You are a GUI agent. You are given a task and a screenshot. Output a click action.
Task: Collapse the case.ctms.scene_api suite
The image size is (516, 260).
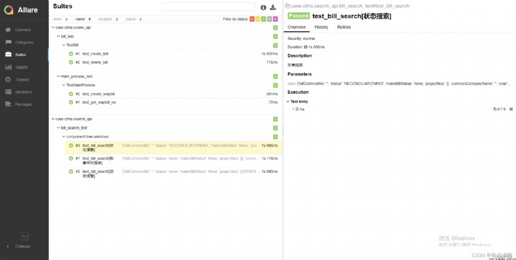(x=54, y=28)
